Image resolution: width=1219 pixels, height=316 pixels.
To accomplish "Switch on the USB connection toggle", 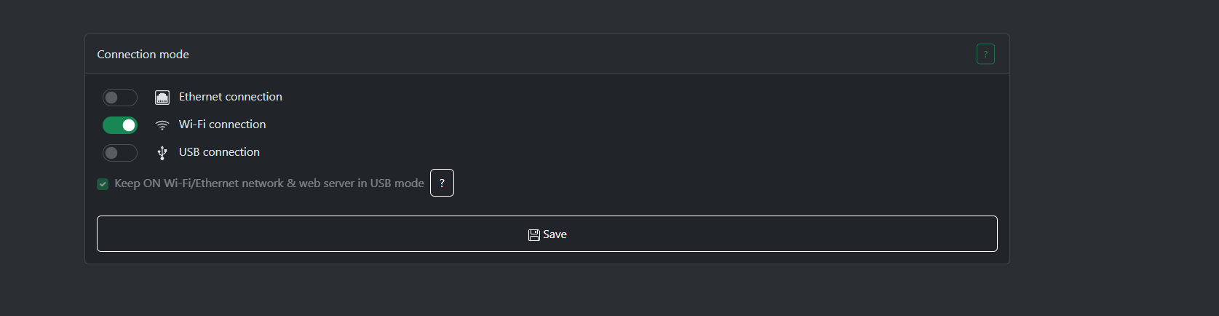I will click(x=120, y=153).
